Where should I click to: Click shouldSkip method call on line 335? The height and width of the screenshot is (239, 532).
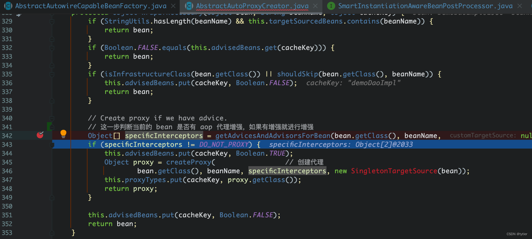(297, 74)
